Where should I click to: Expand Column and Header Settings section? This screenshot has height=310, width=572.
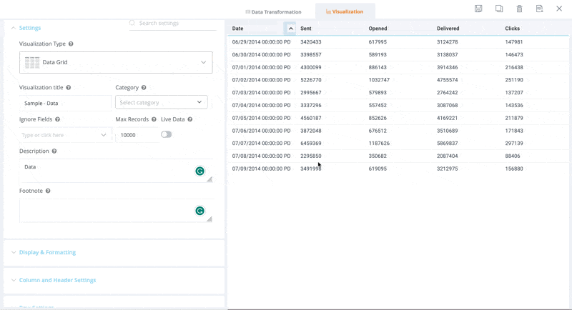tap(57, 280)
